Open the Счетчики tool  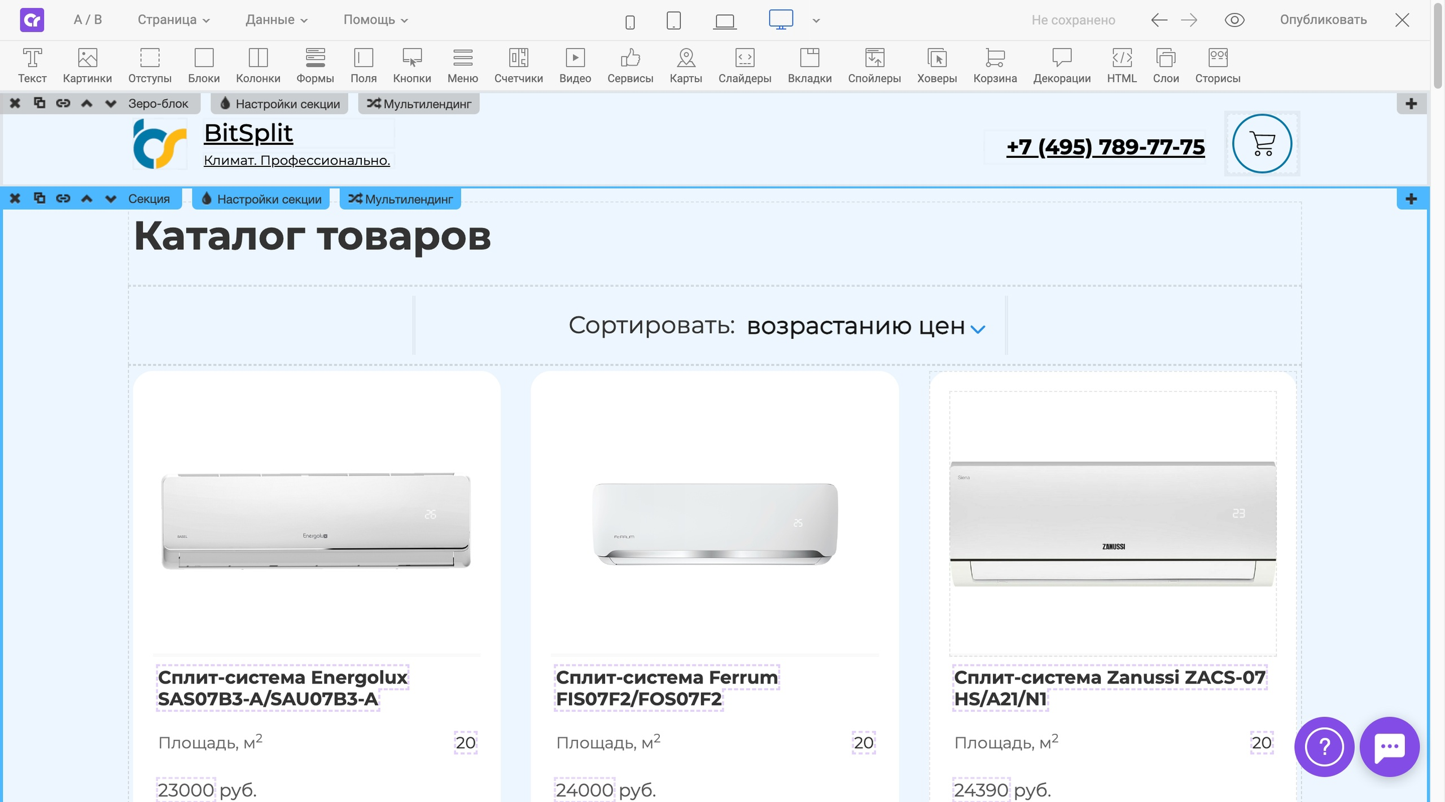[519, 65]
